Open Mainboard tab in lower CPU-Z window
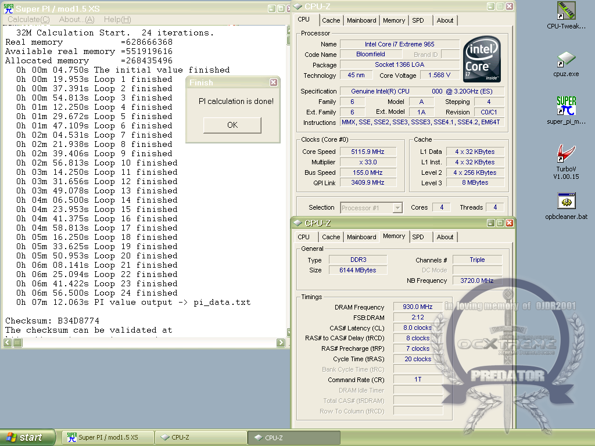Image resolution: width=595 pixels, height=446 pixels. click(361, 237)
